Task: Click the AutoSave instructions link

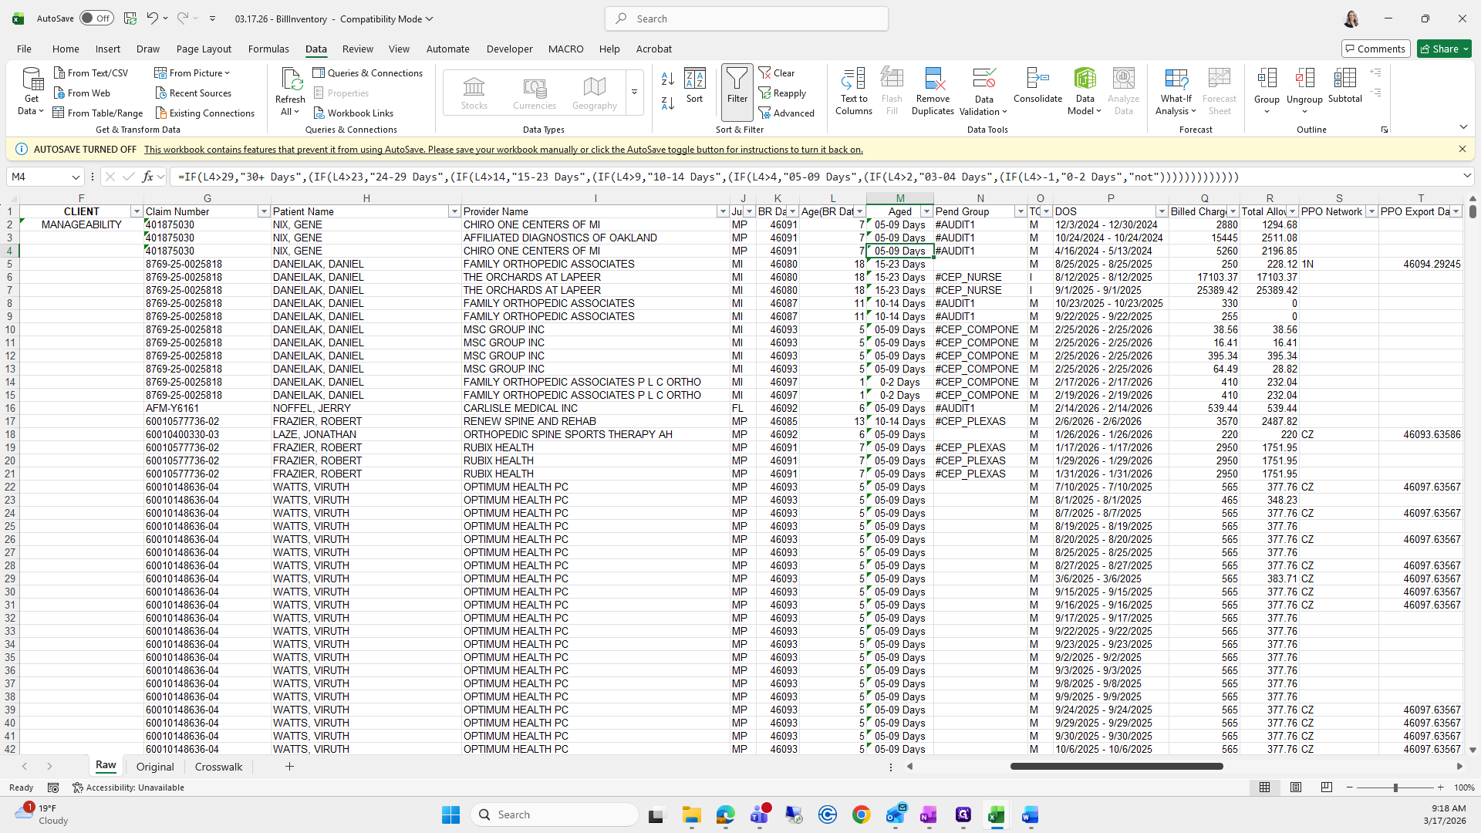Action: (x=503, y=150)
